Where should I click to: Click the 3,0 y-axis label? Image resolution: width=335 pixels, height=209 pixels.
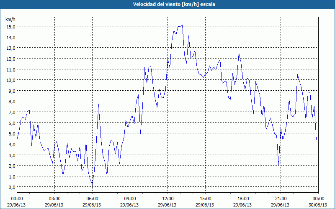12,155
